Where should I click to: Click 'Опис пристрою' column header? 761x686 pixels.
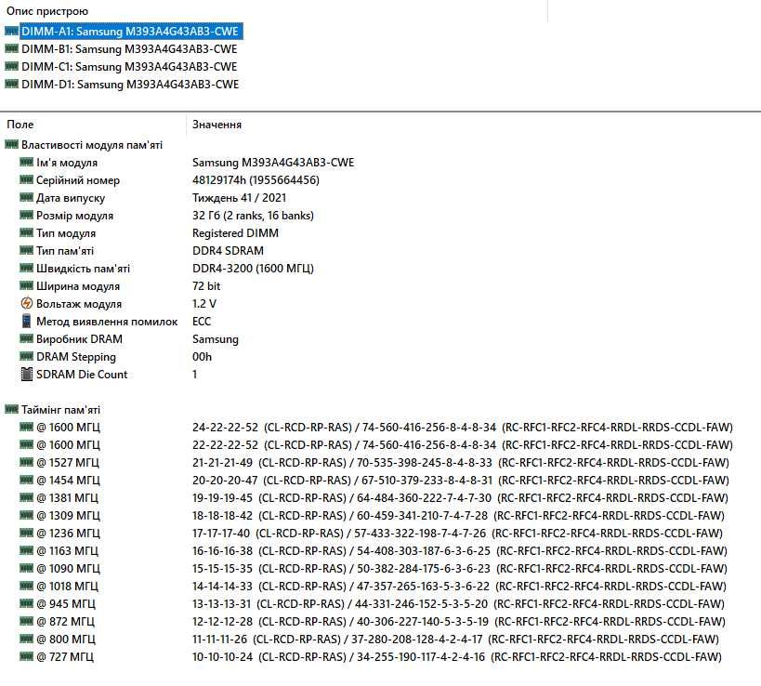(47, 10)
